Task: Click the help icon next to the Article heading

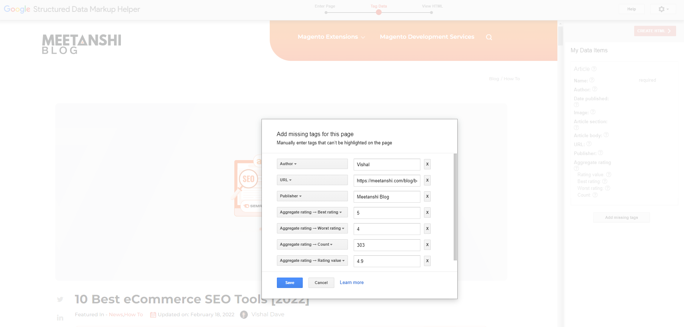Action: pyautogui.click(x=594, y=68)
